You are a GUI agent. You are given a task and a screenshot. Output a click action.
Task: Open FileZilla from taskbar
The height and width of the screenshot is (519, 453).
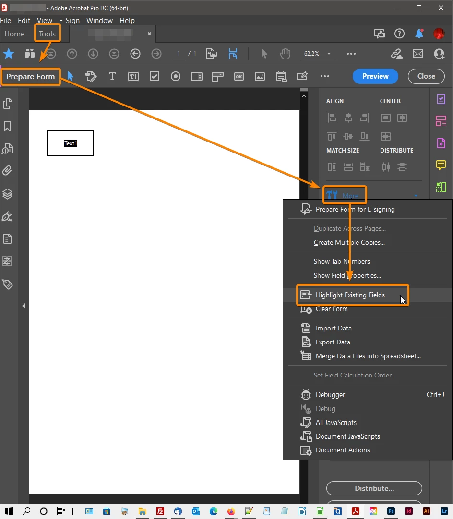[x=160, y=511]
